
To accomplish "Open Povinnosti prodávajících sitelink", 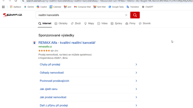I will 54,81.
